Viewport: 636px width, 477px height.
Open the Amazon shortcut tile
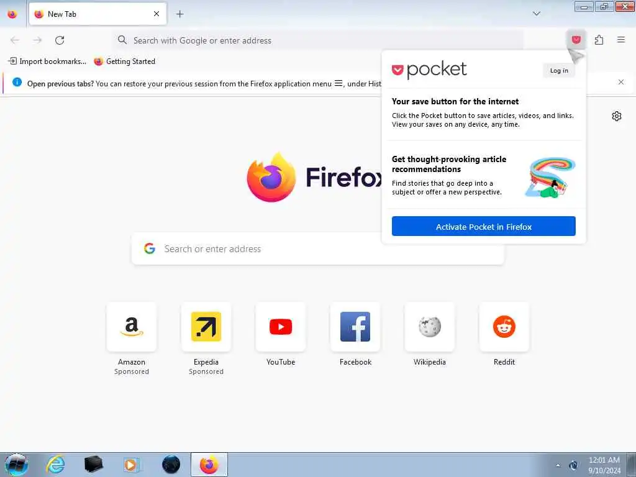click(x=132, y=327)
